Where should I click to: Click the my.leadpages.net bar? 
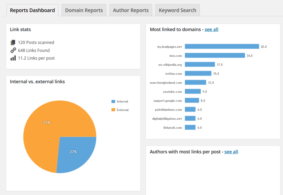click(222, 46)
